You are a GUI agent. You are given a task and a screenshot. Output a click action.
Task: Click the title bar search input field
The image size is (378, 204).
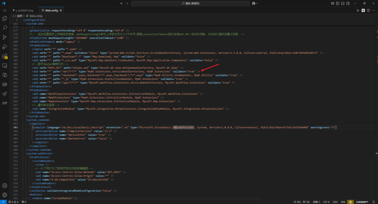coord(190,3)
